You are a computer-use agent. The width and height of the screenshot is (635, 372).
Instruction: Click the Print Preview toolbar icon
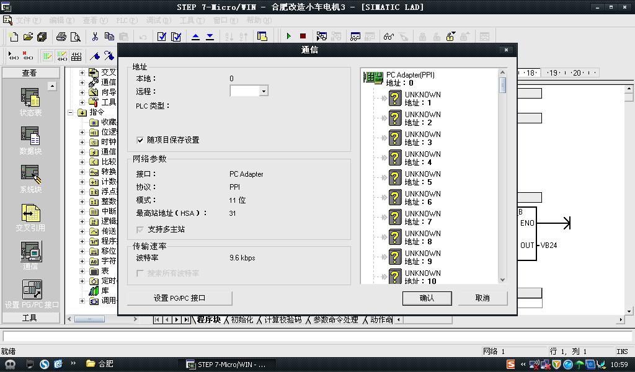point(76,37)
